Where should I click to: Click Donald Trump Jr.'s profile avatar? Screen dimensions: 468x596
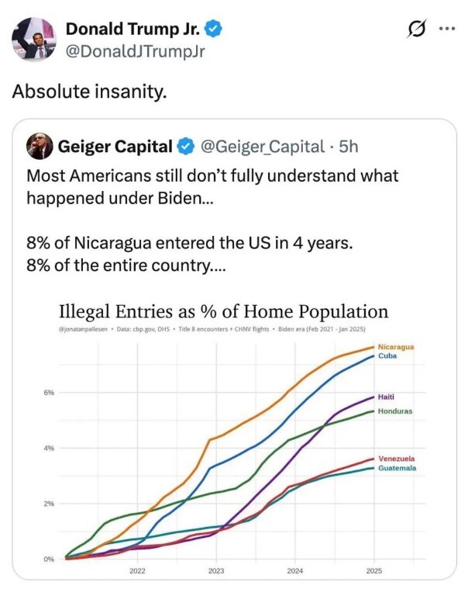click(34, 39)
